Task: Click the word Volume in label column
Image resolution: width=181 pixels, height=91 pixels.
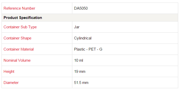Action: click(24, 60)
